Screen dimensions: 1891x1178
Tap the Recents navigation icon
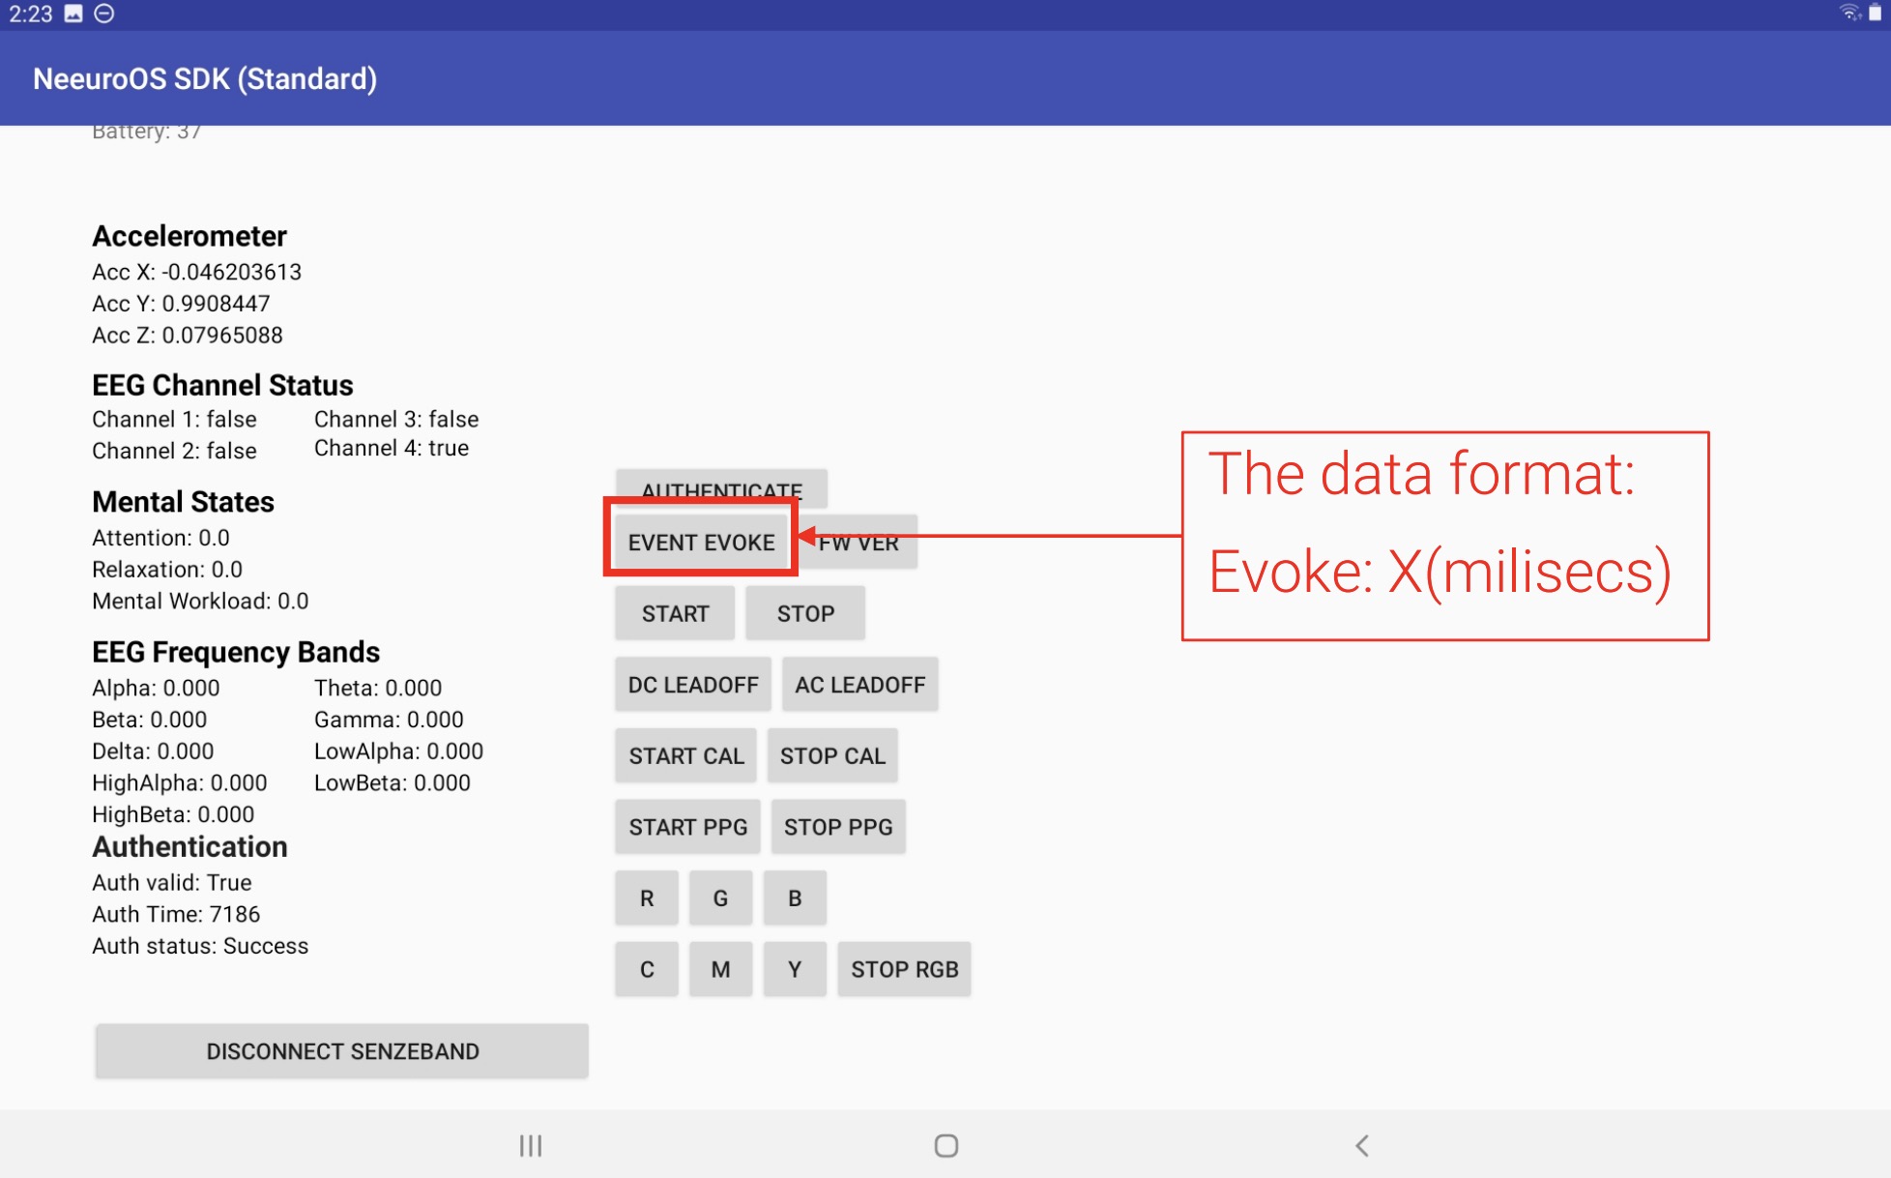pyautogui.click(x=529, y=1145)
